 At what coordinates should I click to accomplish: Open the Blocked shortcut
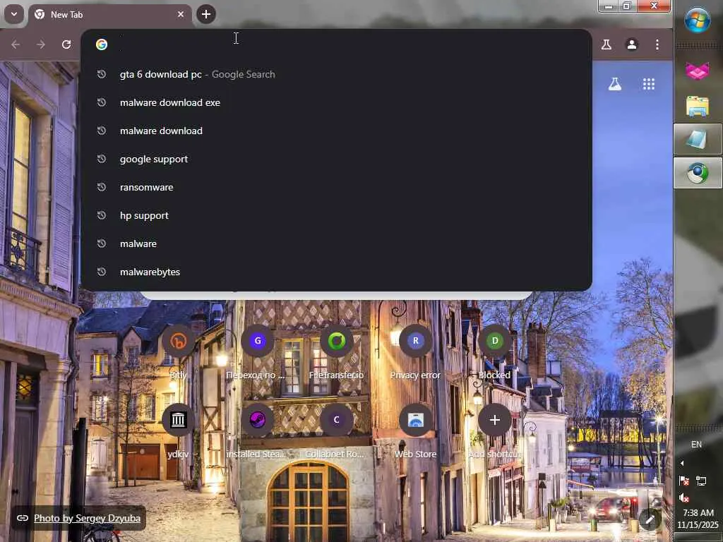pyautogui.click(x=494, y=352)
